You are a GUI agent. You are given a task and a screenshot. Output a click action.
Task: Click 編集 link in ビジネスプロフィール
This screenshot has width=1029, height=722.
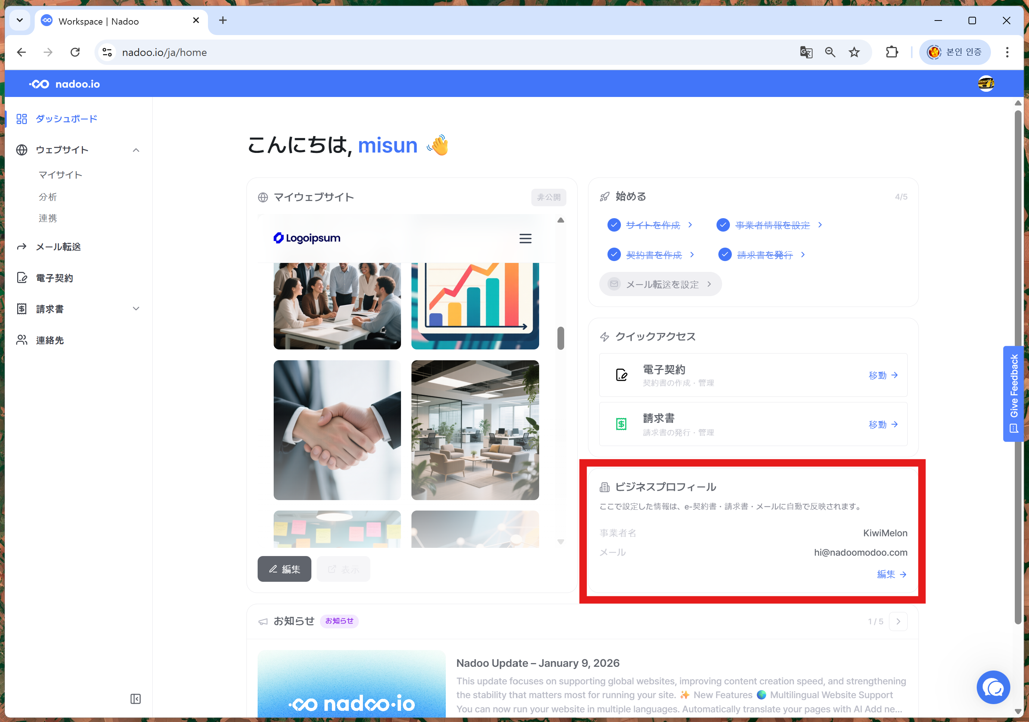[x=891, y=574]
